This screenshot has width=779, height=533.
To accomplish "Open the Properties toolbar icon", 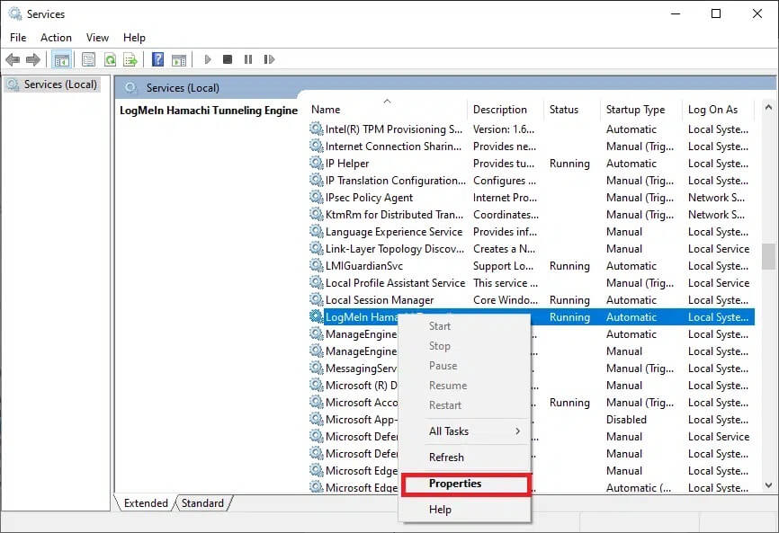I will [x=88, y=59].
